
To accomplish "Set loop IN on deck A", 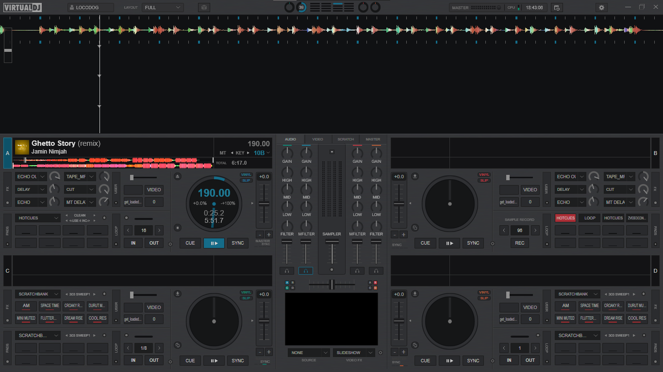I will pyautogui.click(x=133, y=243).
